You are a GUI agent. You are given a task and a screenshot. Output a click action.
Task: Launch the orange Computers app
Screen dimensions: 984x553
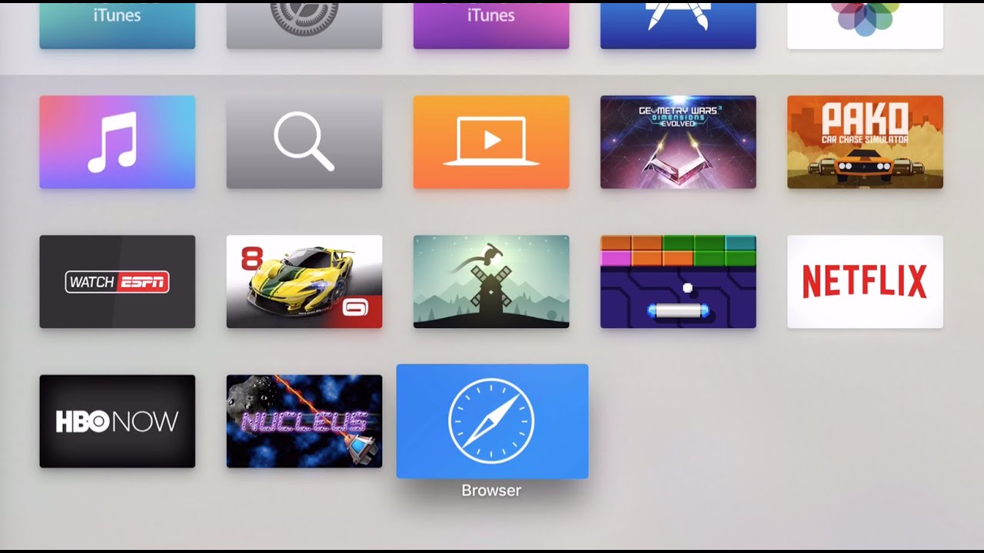click(x=491, y=142)
